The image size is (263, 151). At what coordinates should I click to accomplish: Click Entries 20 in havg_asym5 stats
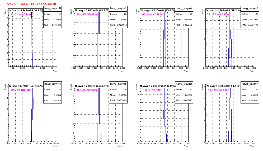point(118,90)
